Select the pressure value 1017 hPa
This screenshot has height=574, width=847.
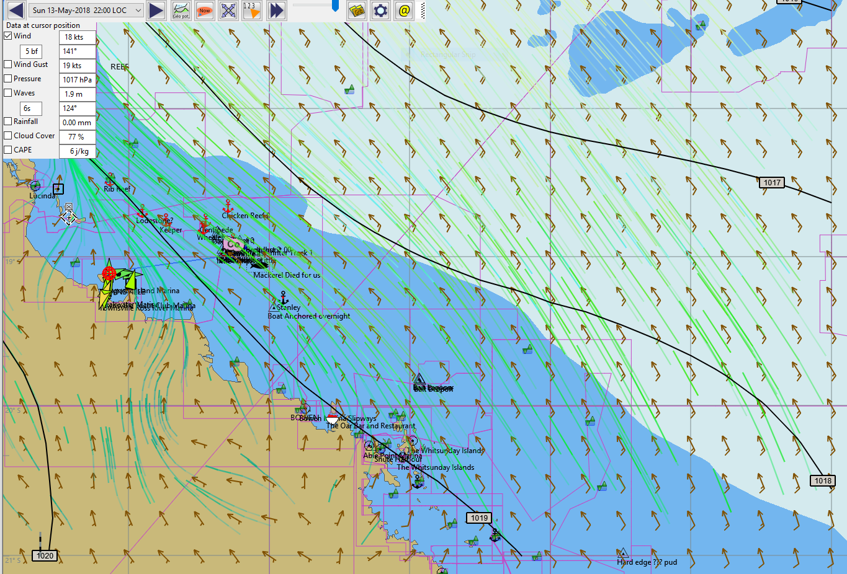point(78,80)
